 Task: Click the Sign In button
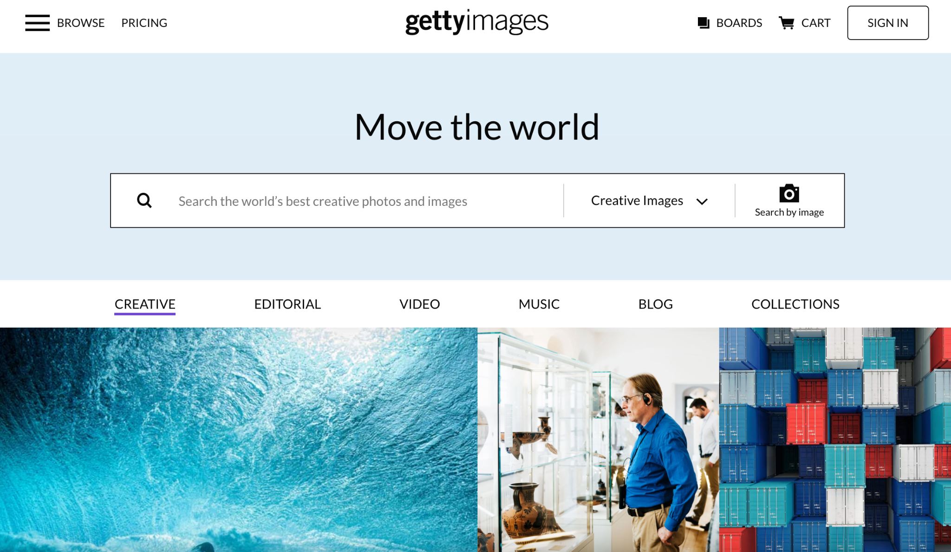[887, 23]
